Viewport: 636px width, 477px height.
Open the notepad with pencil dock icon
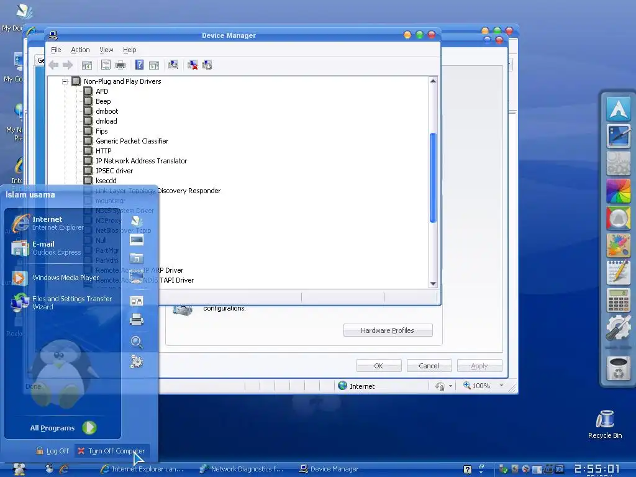(x=618, y=273)
